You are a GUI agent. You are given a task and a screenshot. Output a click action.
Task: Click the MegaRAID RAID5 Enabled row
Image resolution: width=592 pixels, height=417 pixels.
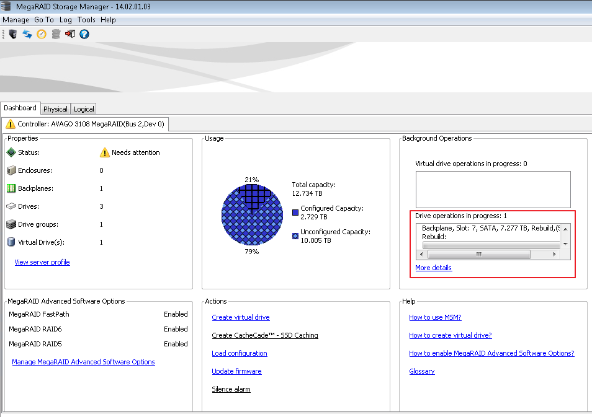[98, 344]
